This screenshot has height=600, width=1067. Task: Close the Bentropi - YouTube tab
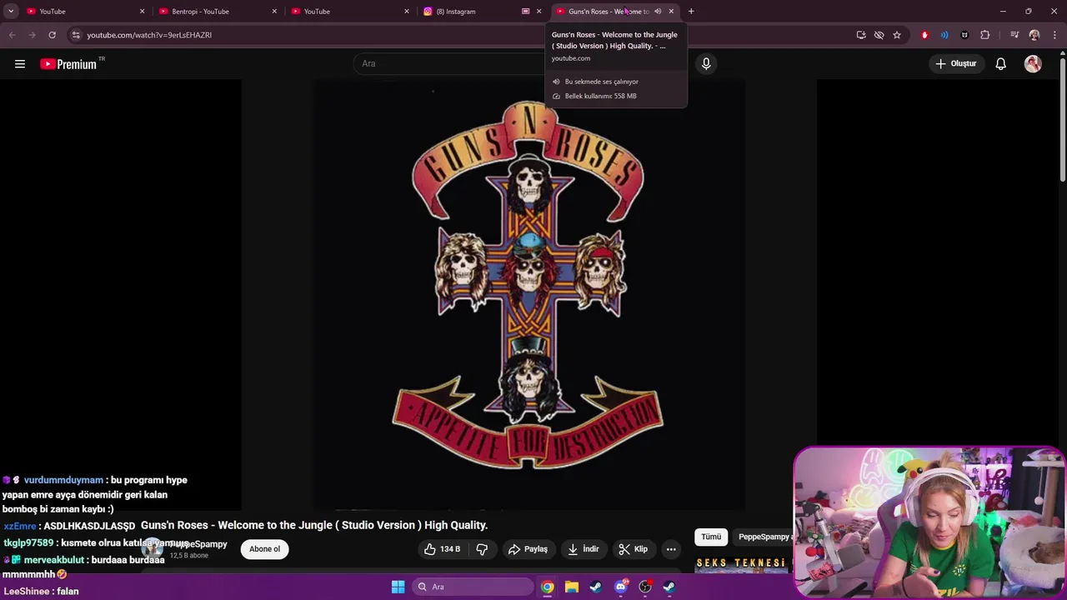click(274, 12)
